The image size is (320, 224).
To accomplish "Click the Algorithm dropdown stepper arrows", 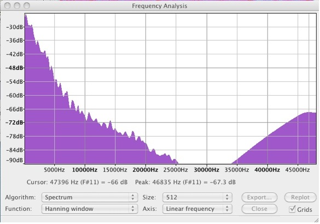I will [133, 197].
